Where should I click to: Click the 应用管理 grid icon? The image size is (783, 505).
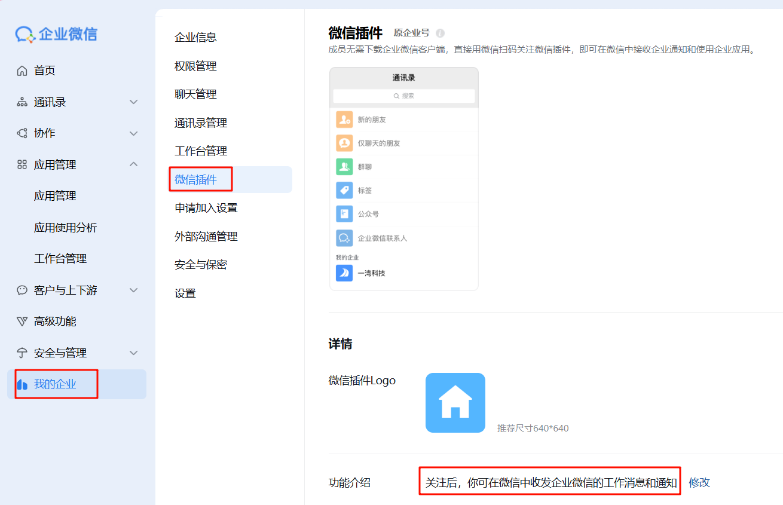pyautogui.click(x=22, y=164)
